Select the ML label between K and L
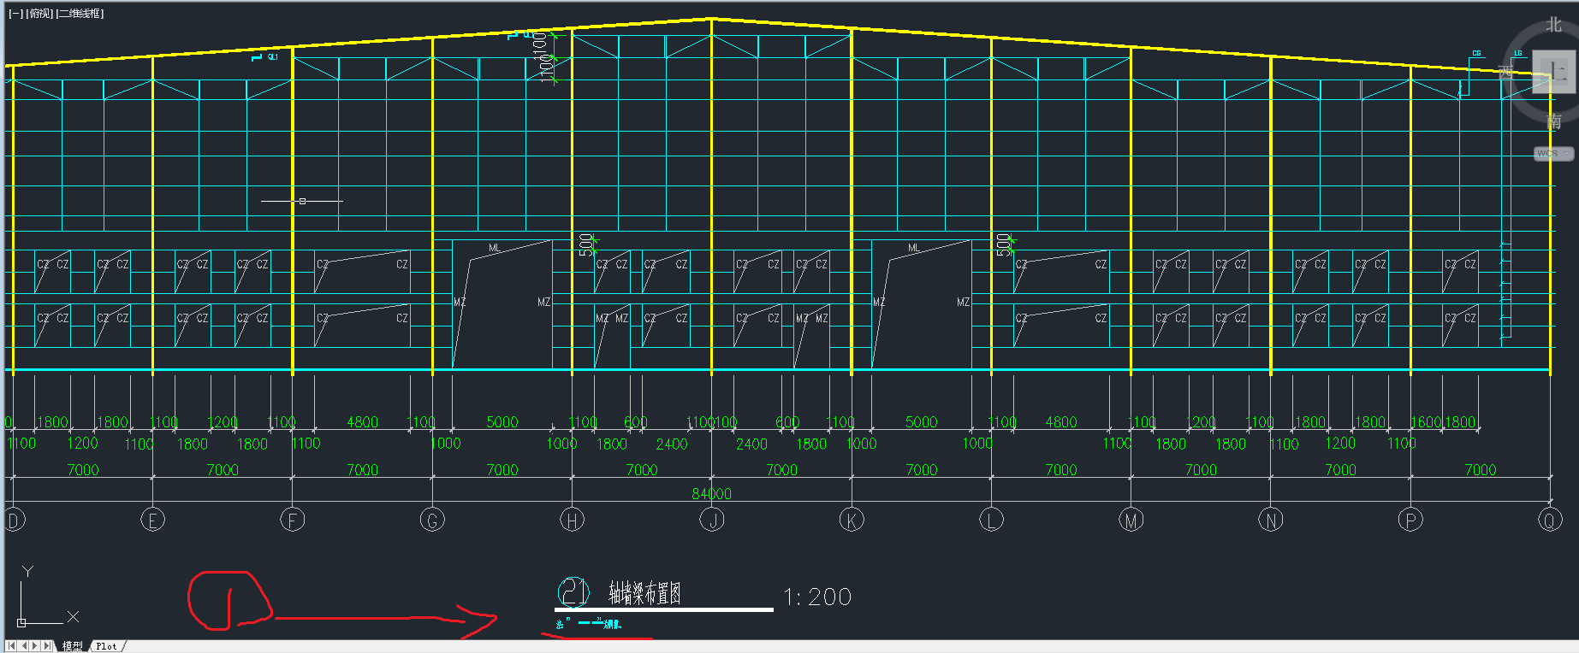 click(x=913, y=248)
